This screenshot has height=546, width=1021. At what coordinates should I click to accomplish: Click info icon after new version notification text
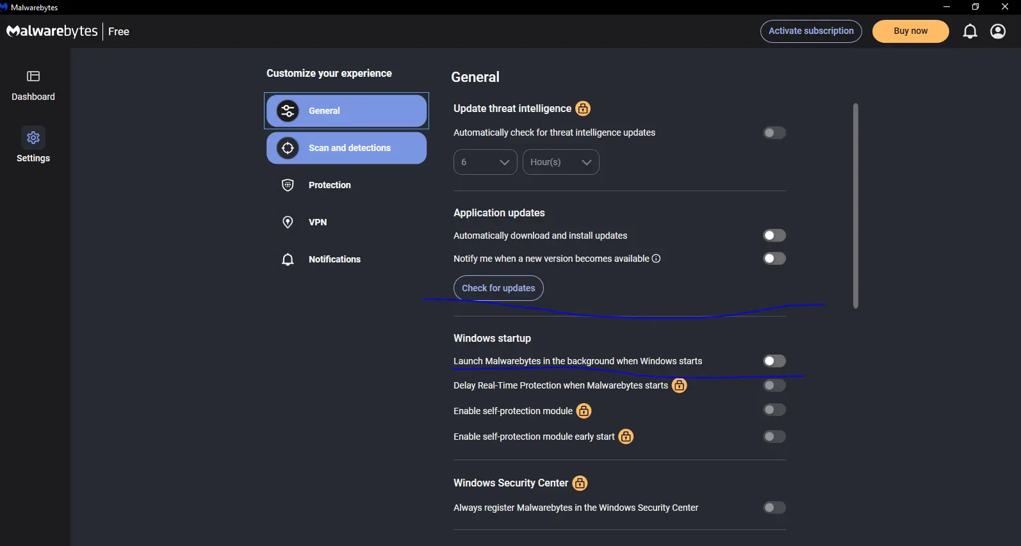click(656, 259)
